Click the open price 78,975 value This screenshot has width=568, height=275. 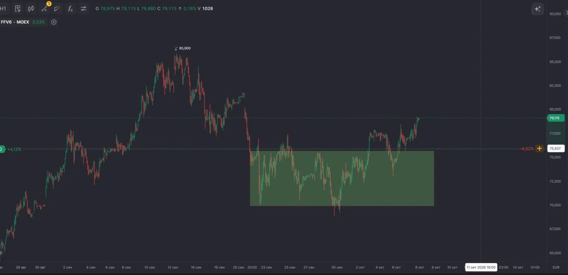coord(107,8)
